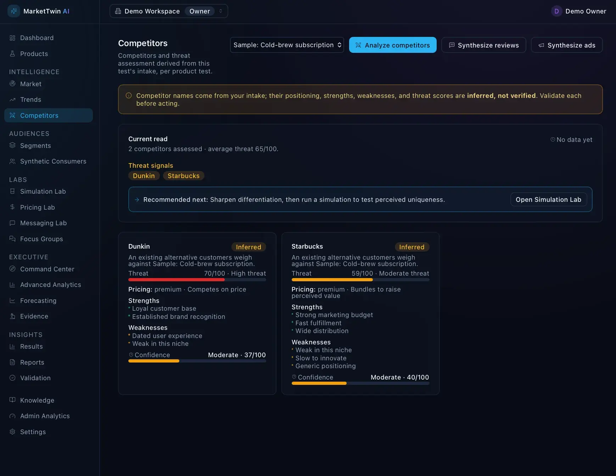Click the Forecasting chart icon

coord(12,300)
